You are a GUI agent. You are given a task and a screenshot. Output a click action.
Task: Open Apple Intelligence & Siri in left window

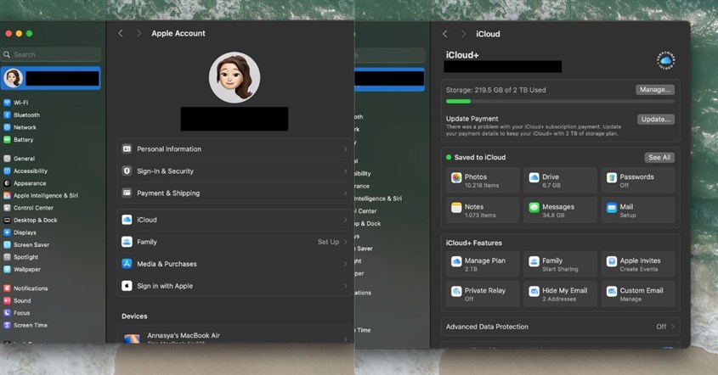[x=41, y=195]
